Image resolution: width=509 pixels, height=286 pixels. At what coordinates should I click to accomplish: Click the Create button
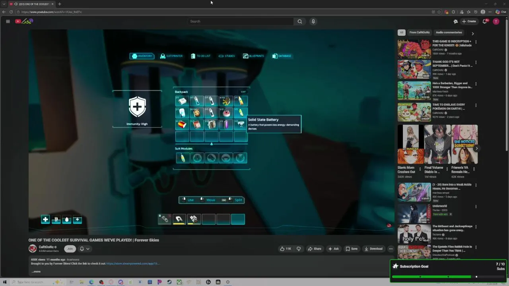469,21
